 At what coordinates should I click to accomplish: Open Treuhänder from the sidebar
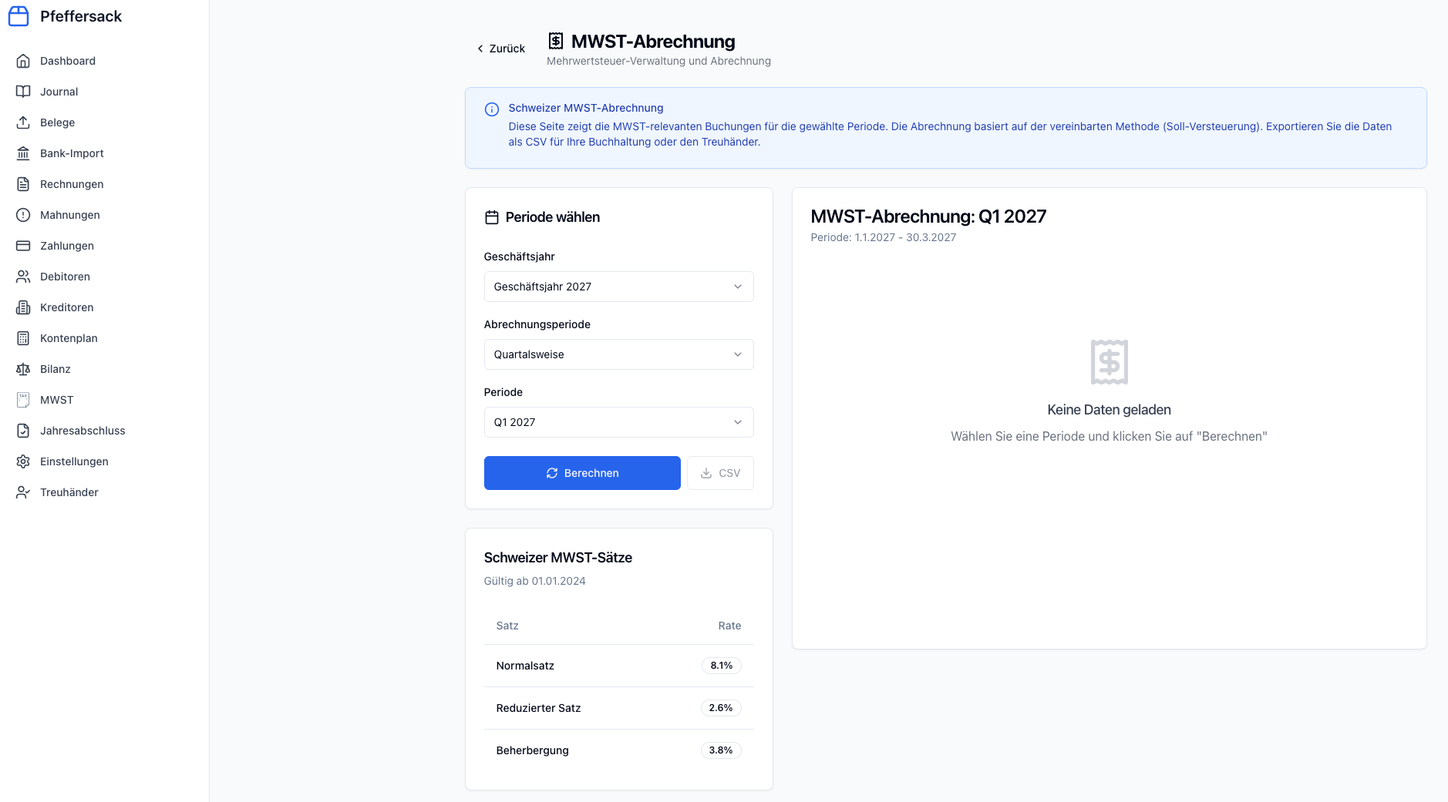point(69,492)
